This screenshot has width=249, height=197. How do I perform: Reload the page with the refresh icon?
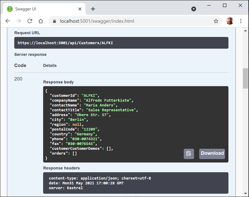pos(30,21)
